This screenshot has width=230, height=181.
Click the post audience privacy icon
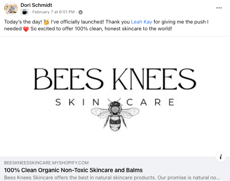coord(81,12)
